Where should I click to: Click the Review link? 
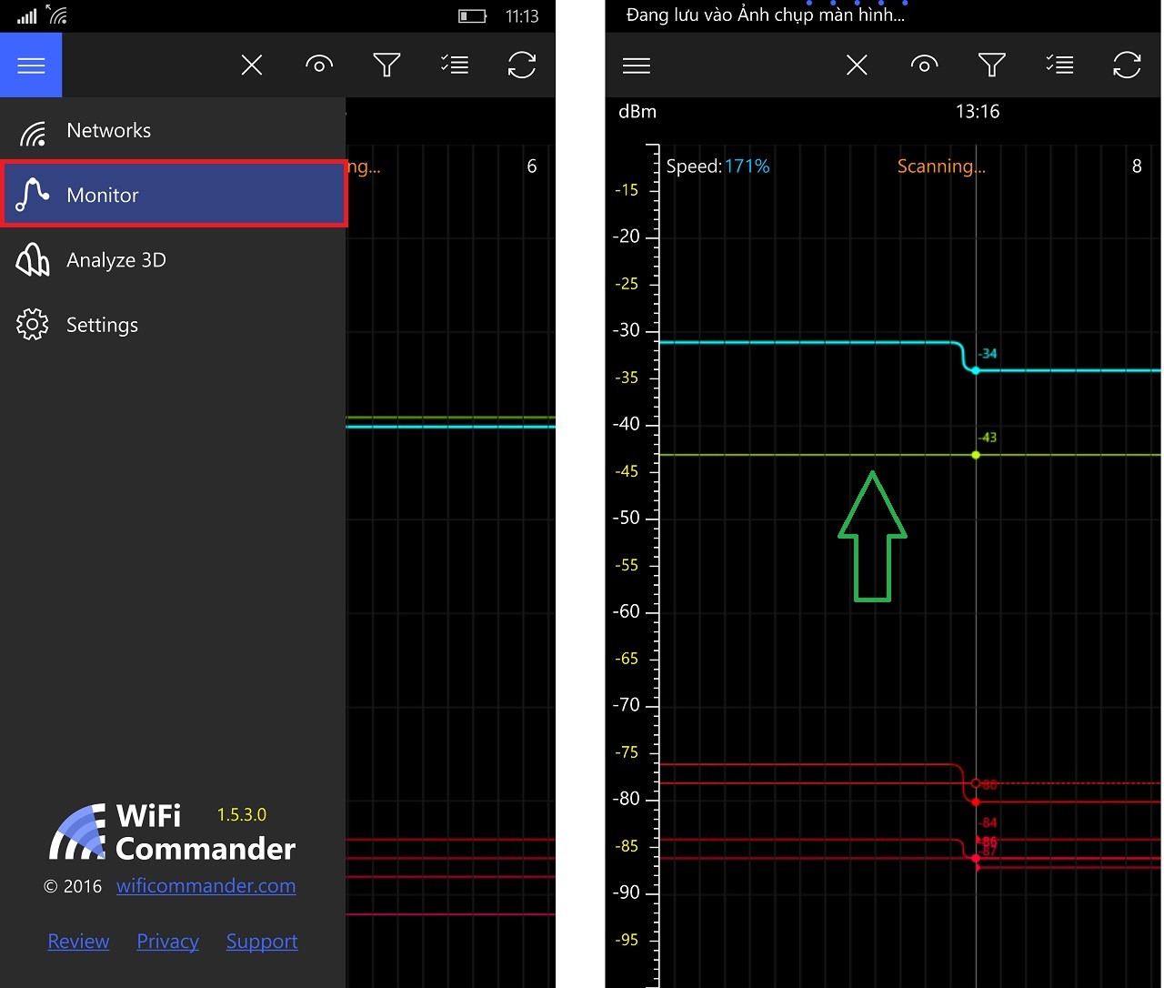(x=78, y=942)
